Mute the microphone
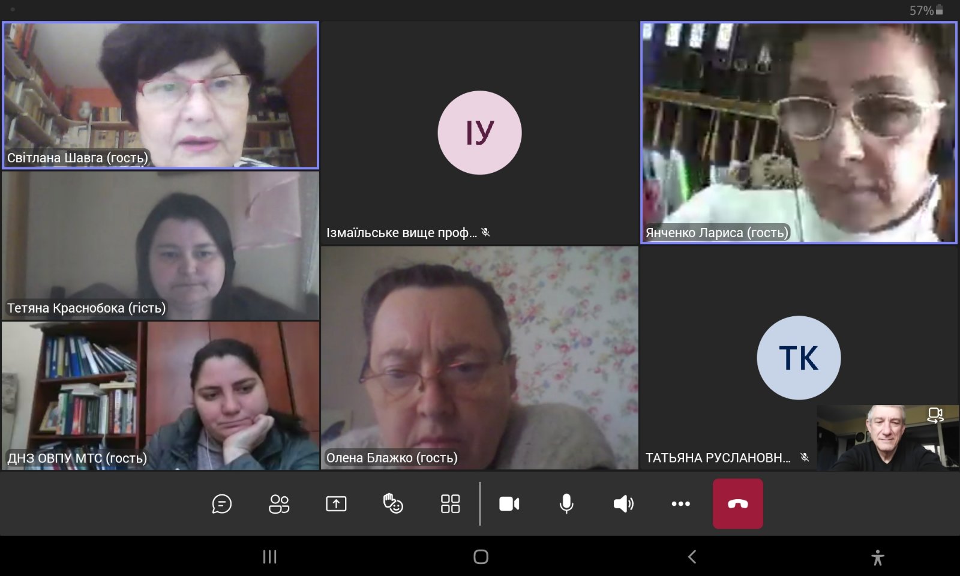 point(566,504)
